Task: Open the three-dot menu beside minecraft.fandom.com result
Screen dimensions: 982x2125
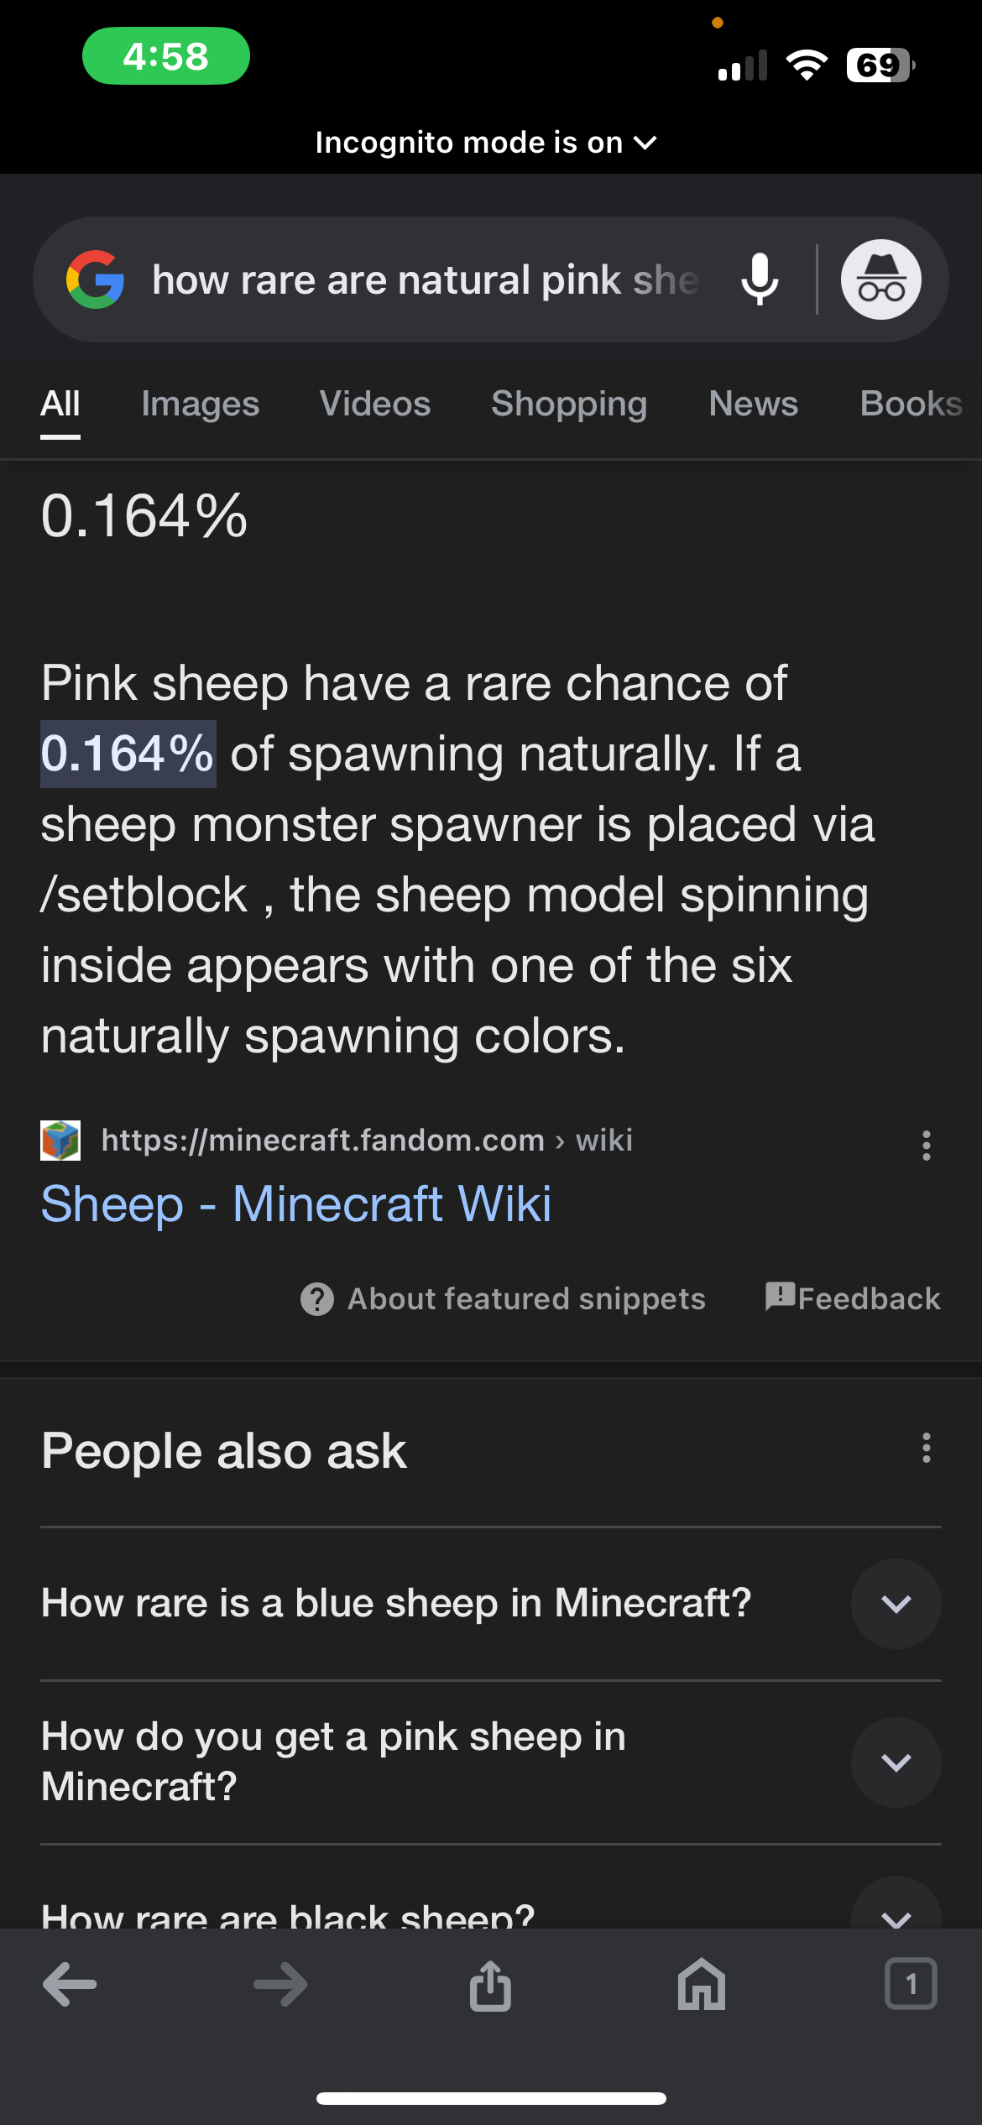Action: [926, 1145]
